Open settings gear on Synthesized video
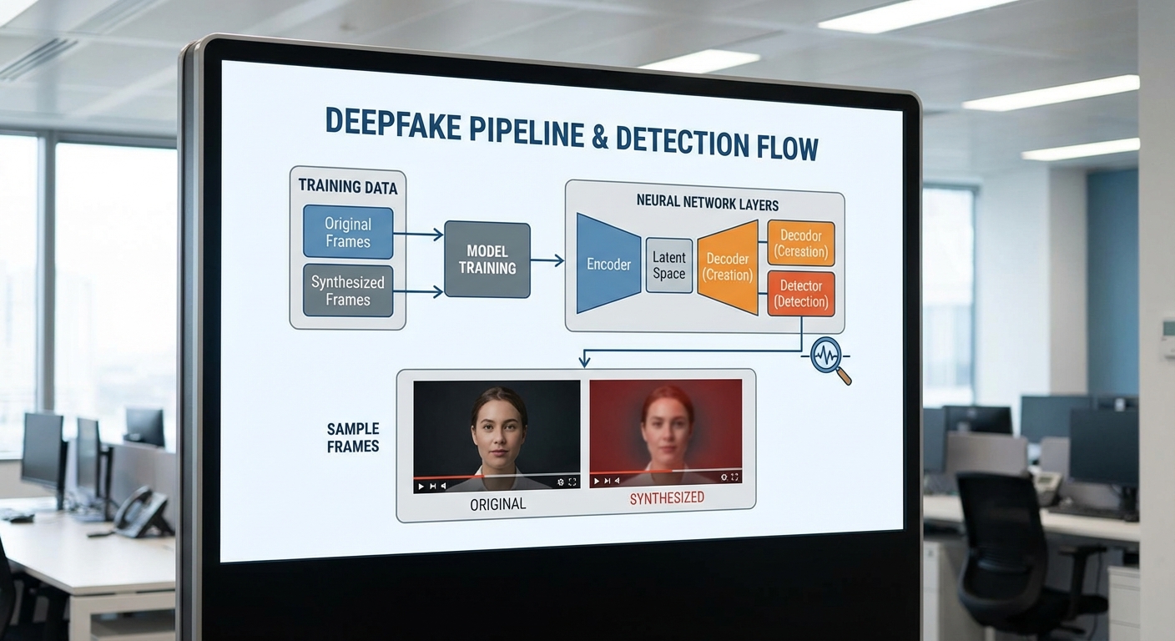The image size is (1175, 641). (724, 477)
